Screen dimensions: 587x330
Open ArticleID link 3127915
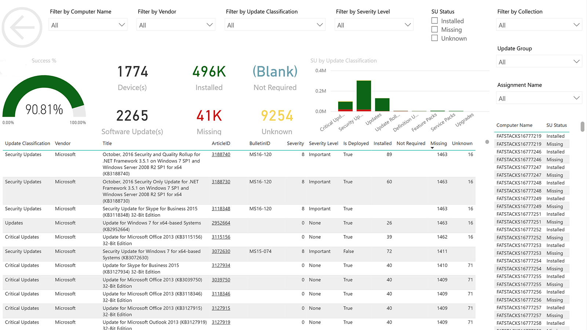point(221,308)
